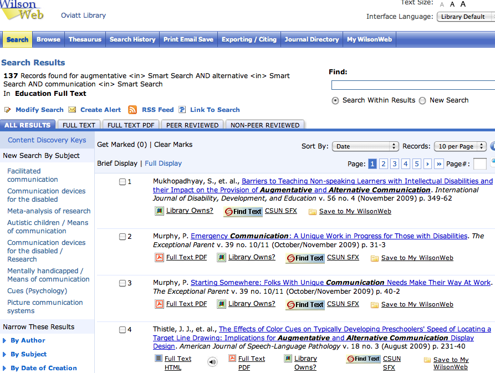Click the Get Marked (0) link
The width and height of the screenshot is (495, 373).
tap(122, 145)
